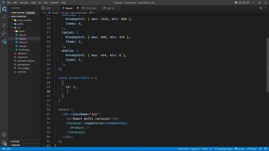The height and width of the screenshot is (151, 269).
Task: Click the split editor right icon
Action: point(261,8)
